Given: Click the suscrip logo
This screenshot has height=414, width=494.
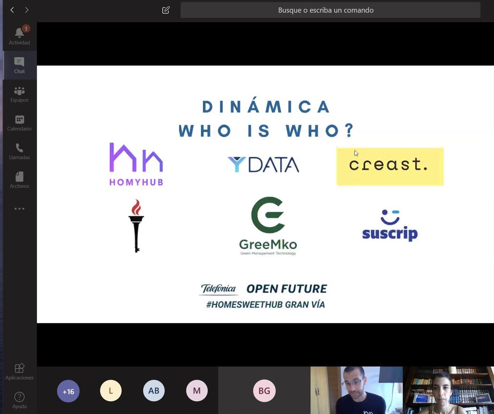Looking at the screenshot, I should 390,225.
